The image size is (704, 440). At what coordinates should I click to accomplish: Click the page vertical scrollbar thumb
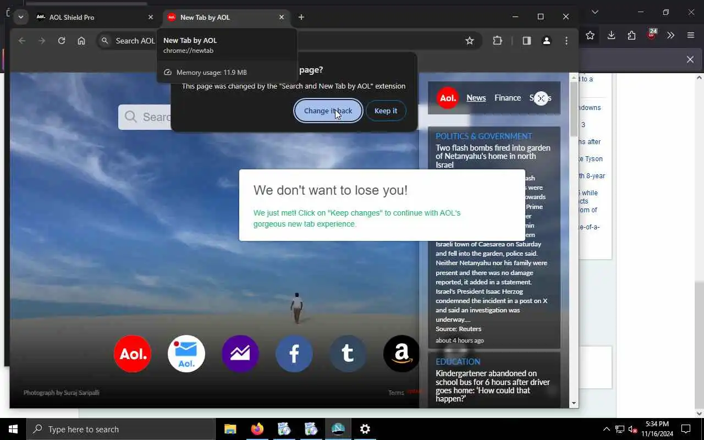(x=574, y=109)
